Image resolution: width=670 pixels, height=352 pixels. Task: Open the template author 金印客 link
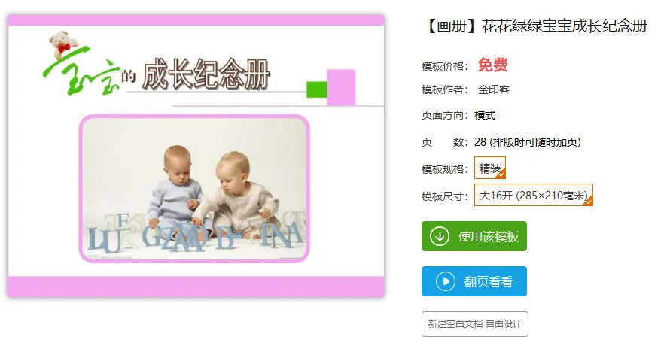(x=494, y=90)
